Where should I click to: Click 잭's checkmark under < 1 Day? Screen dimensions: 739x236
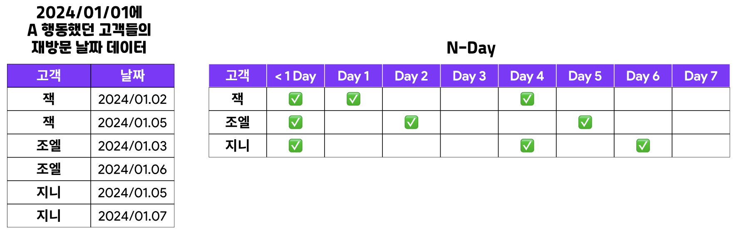click(x=295, y=99)
